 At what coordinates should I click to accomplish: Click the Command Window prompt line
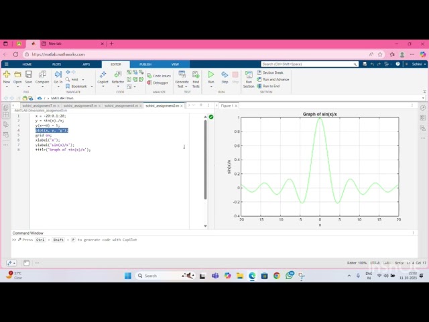(213, 239)
